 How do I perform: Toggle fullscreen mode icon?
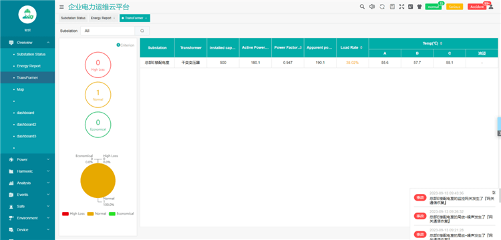401,7
